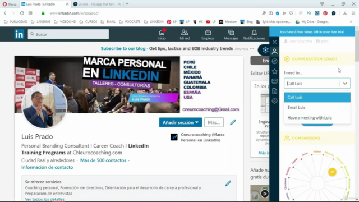
Task: Click the Crystal round launcher button
Action: point(265,50)
